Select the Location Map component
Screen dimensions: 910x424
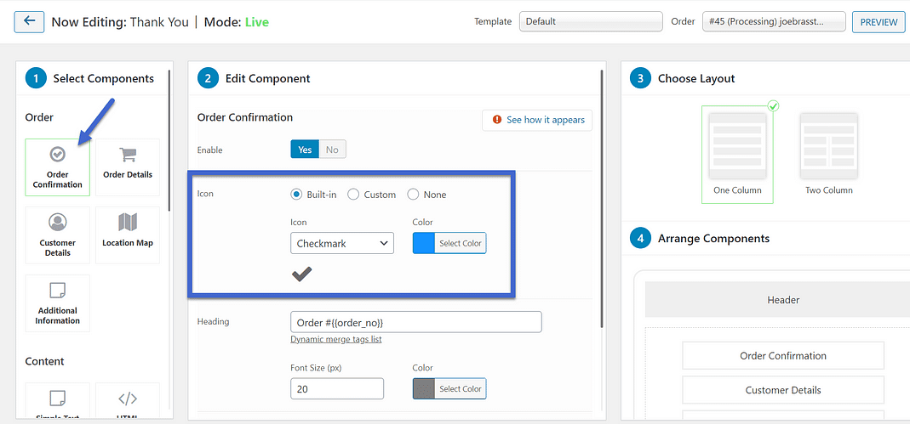point(128,235)
